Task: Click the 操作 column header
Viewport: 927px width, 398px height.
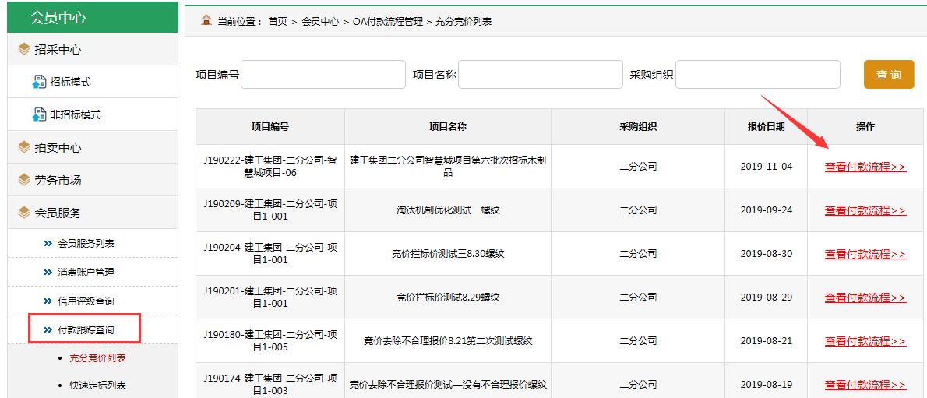Action: (x=865, y=126)
